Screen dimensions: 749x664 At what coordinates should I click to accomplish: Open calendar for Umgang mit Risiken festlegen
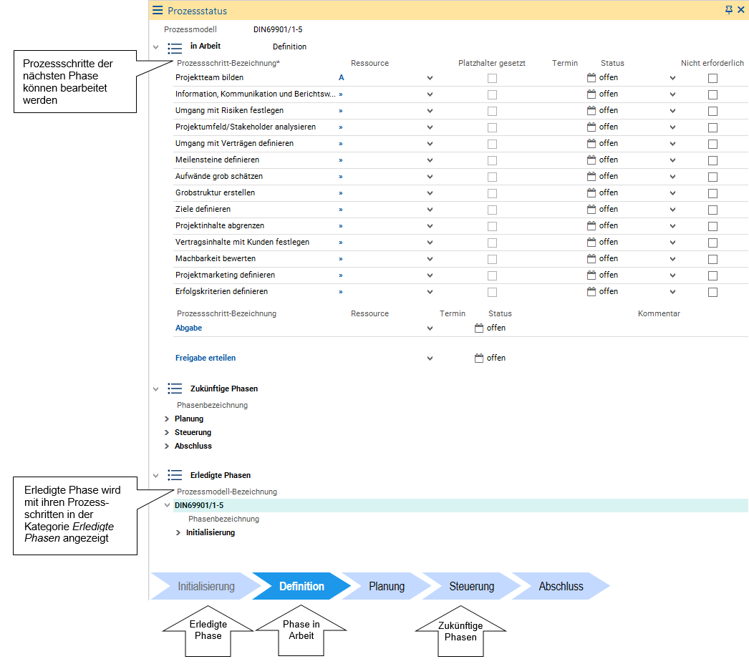pyautogui.click(x=591, y=111)
